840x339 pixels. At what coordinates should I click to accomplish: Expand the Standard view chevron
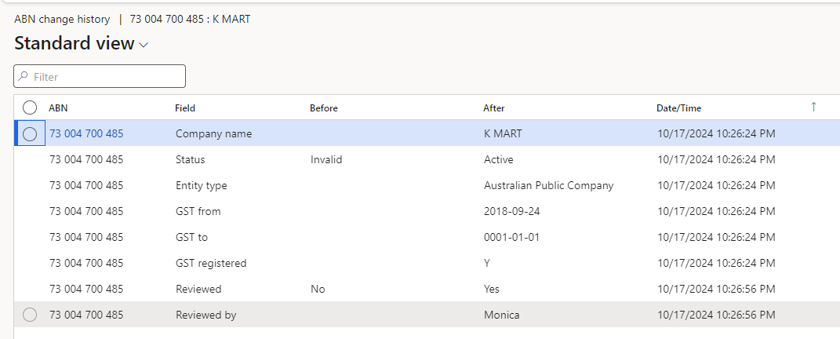[x=144, y=46]
